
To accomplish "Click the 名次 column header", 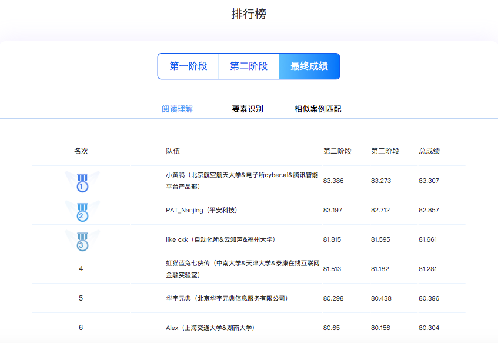I will [x=81, y=151].
